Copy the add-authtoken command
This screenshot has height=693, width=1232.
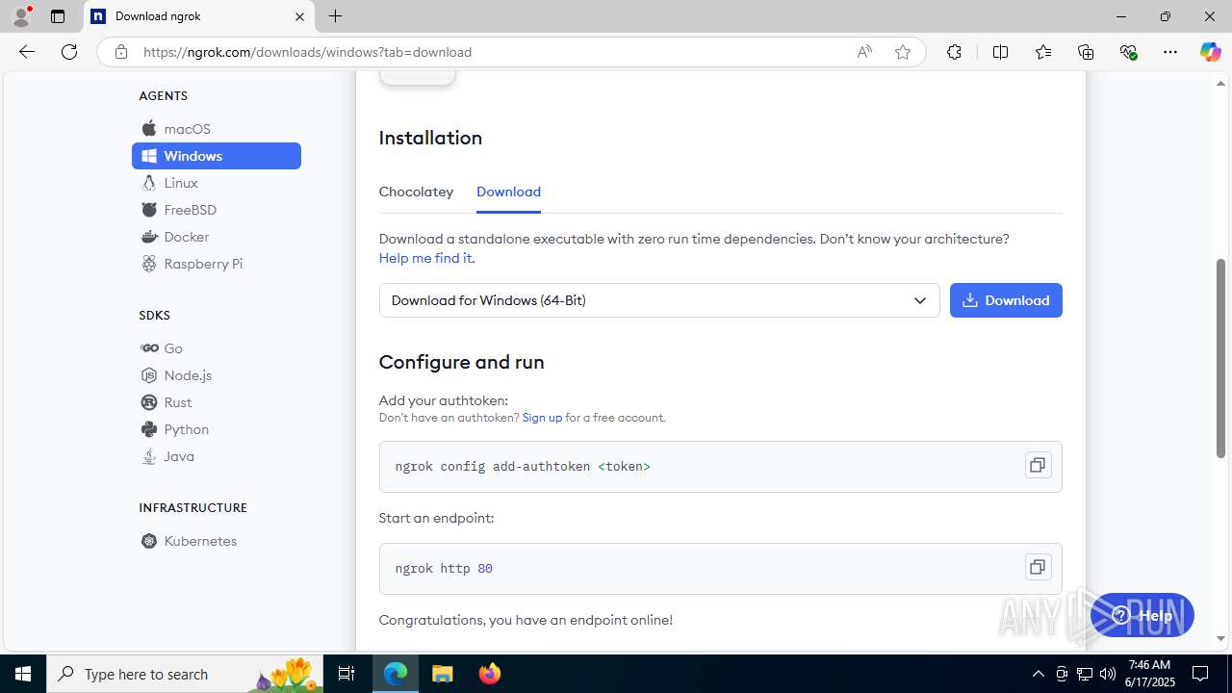click(1038, 465)
